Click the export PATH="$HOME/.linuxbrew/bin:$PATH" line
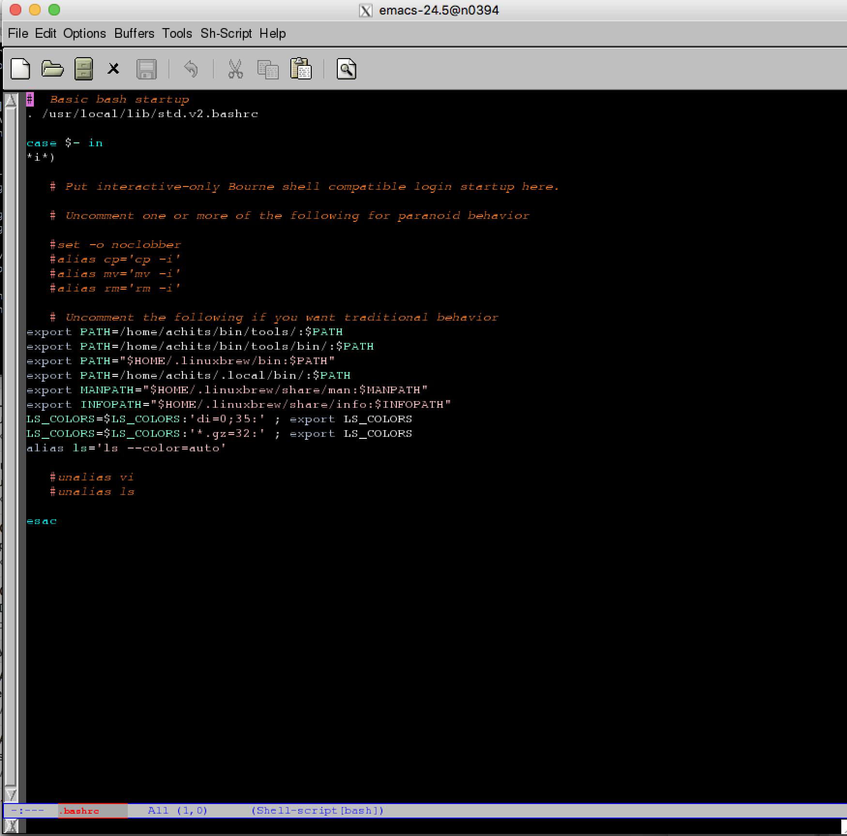This screenshot has height=836, width=847. (x=181, y=361)
